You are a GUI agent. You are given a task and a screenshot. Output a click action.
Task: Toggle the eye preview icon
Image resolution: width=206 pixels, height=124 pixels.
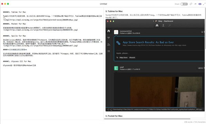(x=200, y=4)
